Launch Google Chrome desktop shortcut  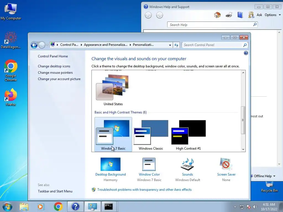11,70
